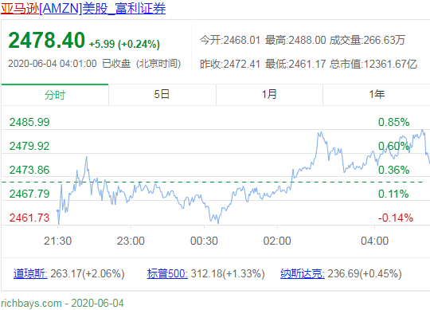This screenshot has width=430, height=310.
Task: Click the 2467.79 price axis label
Action: [29, 194]
